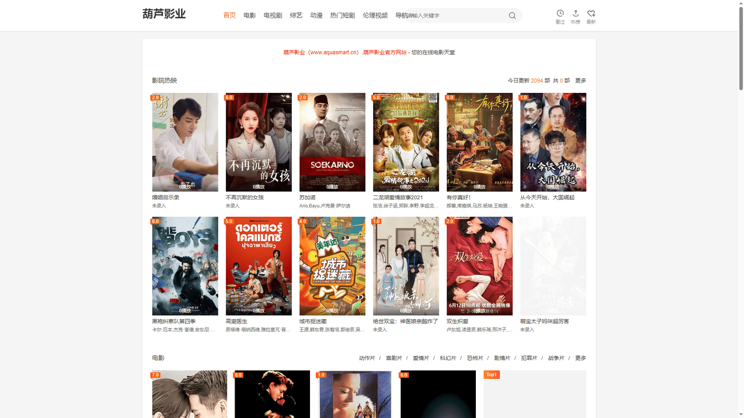Screen dimensions: 744x418
Task: Click the 高潮医生 title link
Action: (237, 321)
